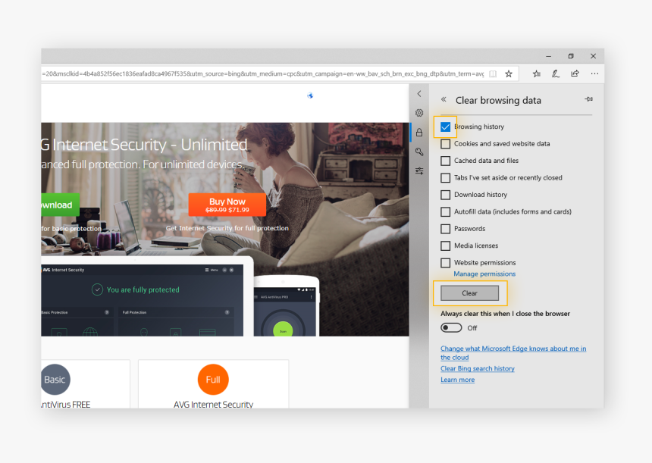Open Passwords & autofill key icon
The width and height of the screenshot is (652, 463).
click(419, 152)
